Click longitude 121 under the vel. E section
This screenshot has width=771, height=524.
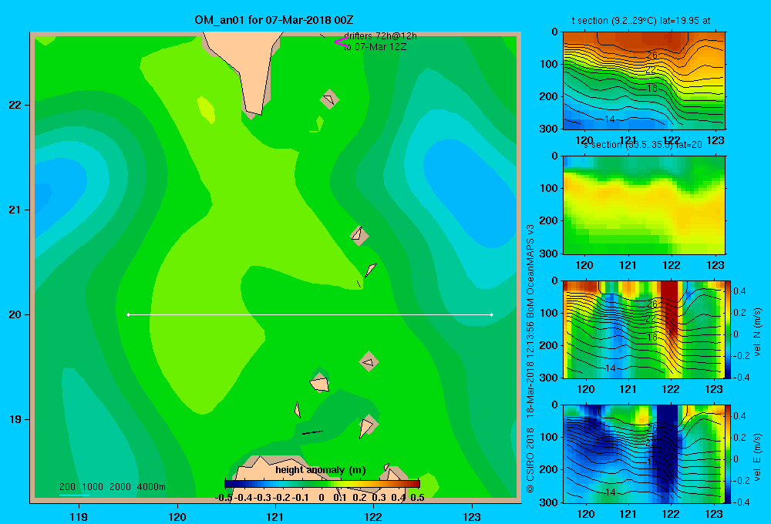628,514
